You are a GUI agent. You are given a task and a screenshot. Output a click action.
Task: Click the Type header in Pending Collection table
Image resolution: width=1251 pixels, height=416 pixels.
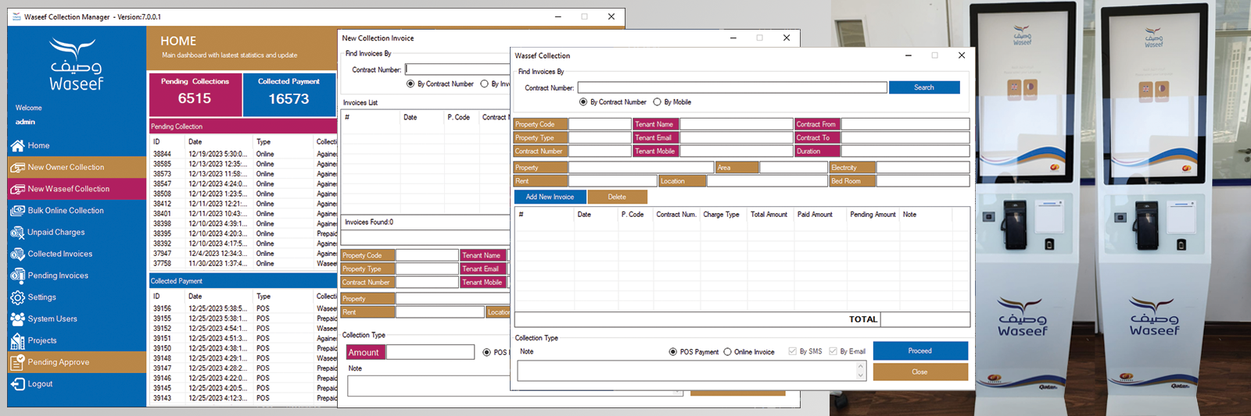[x=263, y=142]
